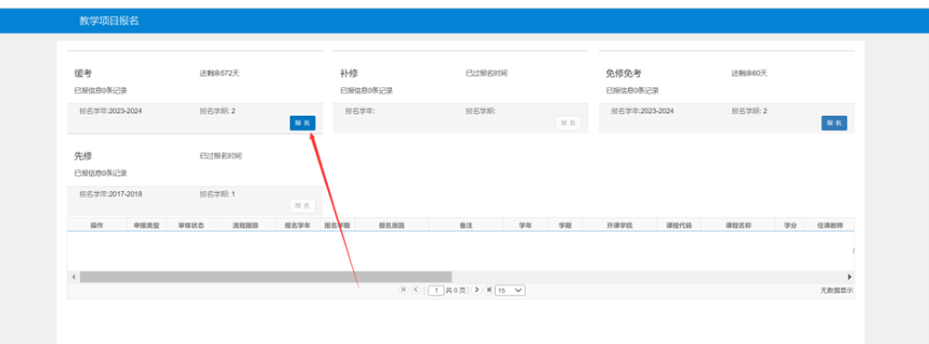Image resolution: width=929 pixels, height=344 pixels.
Task: Jump to the last page of results
Action: [x=489, y=289]
